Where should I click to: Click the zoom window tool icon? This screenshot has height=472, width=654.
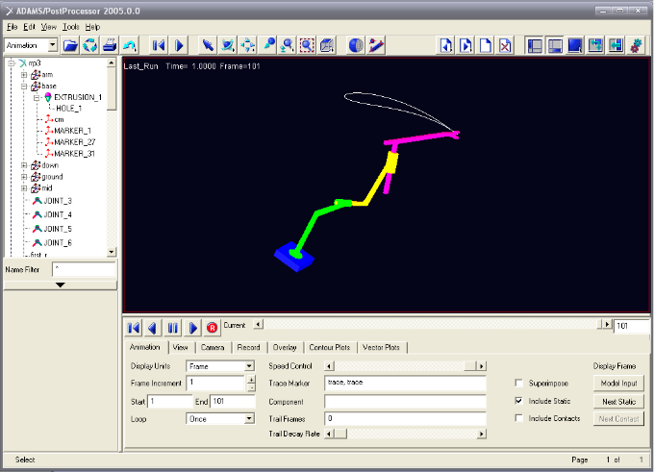[x=308, y=45]
